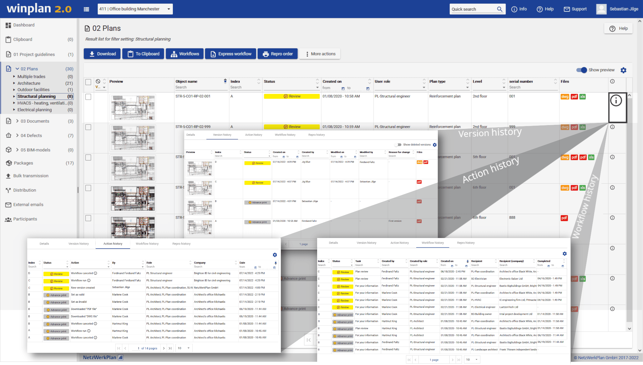Click info icon beside Workflow canceled in row D
643x365 pixels.
point(95,273)
